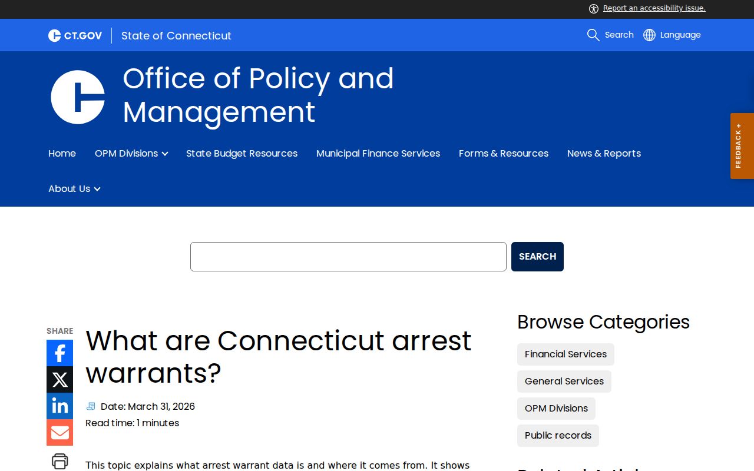Browse Financial Services category

pos(565,354)
